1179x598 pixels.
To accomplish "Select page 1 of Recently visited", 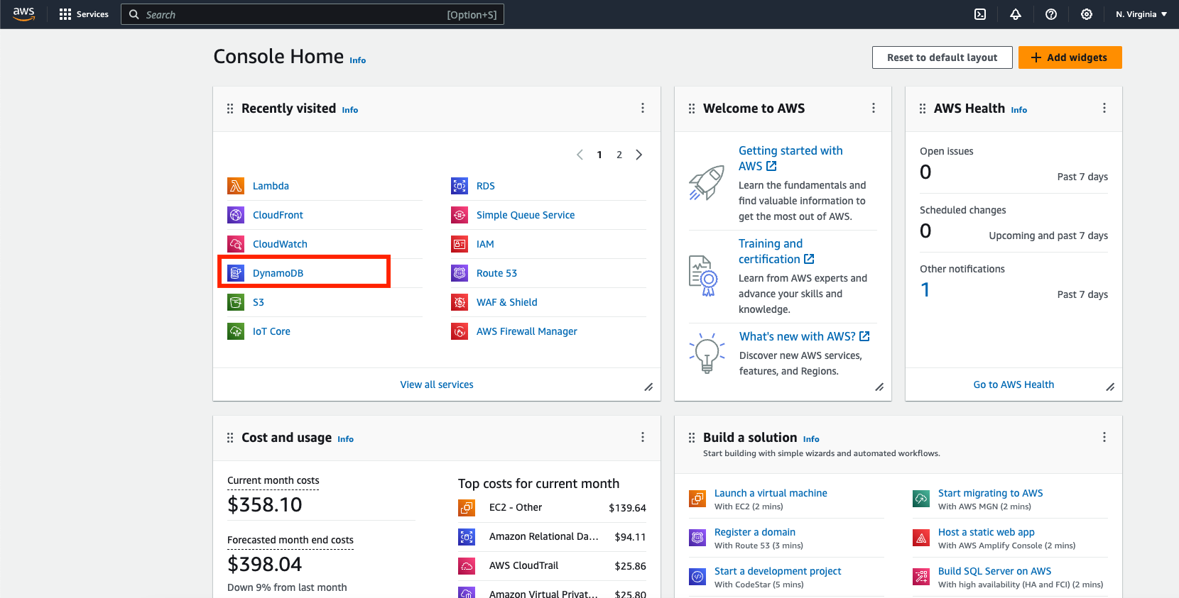I will (x=599, y=155).
